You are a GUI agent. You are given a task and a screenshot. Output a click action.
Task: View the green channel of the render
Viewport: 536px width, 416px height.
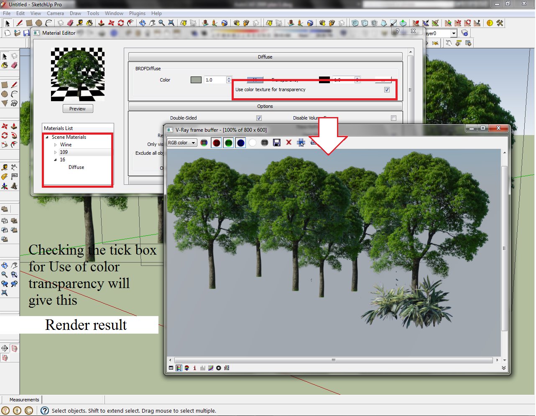pos(229,142)
